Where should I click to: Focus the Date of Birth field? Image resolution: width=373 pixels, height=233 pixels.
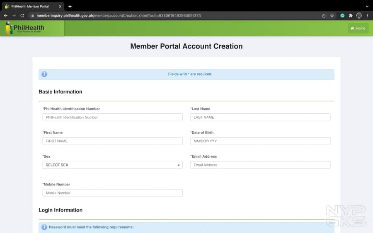pos(260,141)
